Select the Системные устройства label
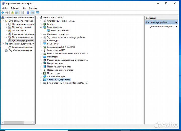 [58, 80]
